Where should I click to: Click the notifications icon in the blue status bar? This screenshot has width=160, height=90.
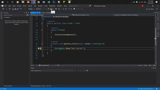[157, 89]
